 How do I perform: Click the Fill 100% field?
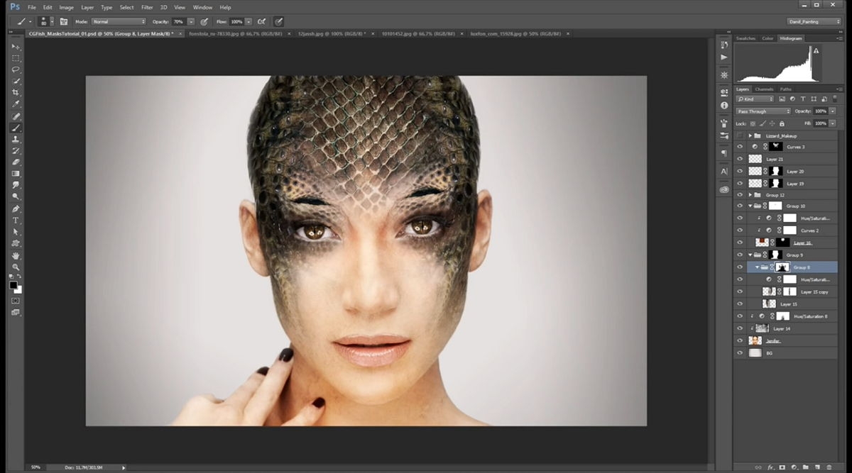click(820, 123)
